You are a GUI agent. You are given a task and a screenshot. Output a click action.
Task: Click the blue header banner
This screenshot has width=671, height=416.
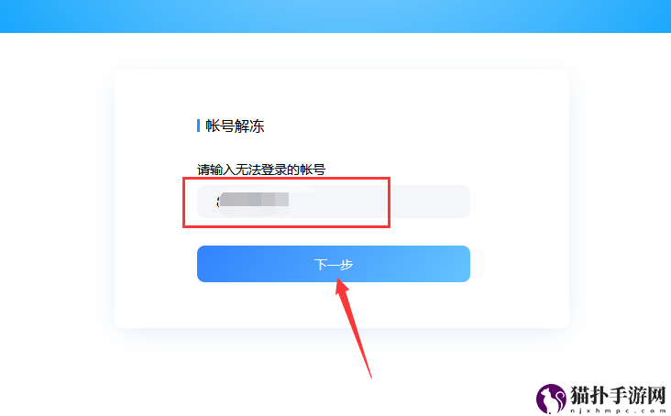point(335,16)
